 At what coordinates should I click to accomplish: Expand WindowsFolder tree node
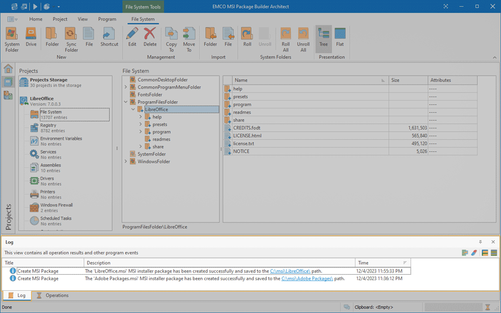[x=126, y=161]
